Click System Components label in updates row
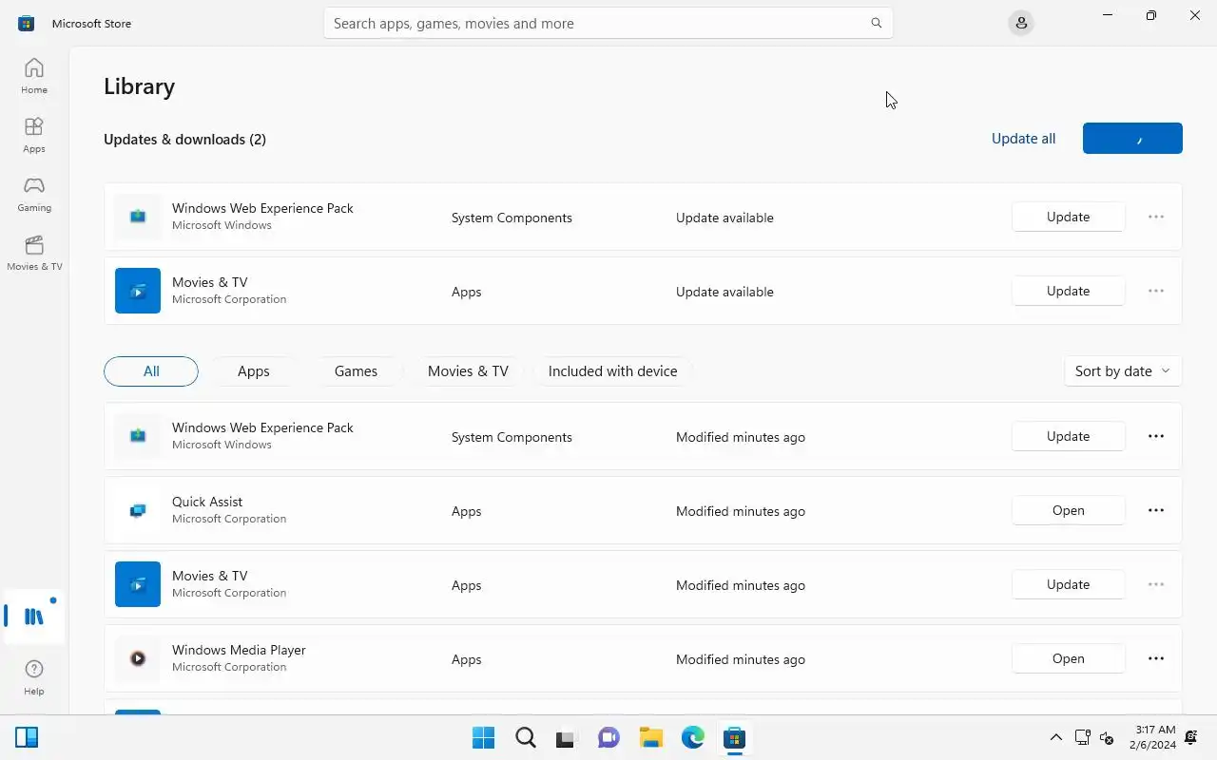Image resolution: width=1217 pixels, height=760 pixels. (x=512, y=218)
